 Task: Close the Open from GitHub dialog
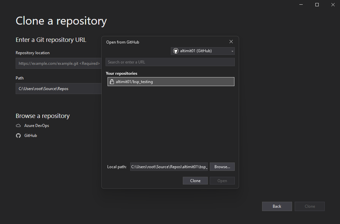click(x=231, y=42)
